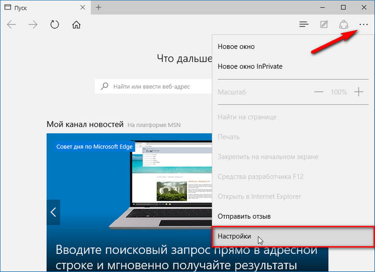Show previous news slide arrow
This screenshot has width=375, height=272.
[x=53, y=212]
